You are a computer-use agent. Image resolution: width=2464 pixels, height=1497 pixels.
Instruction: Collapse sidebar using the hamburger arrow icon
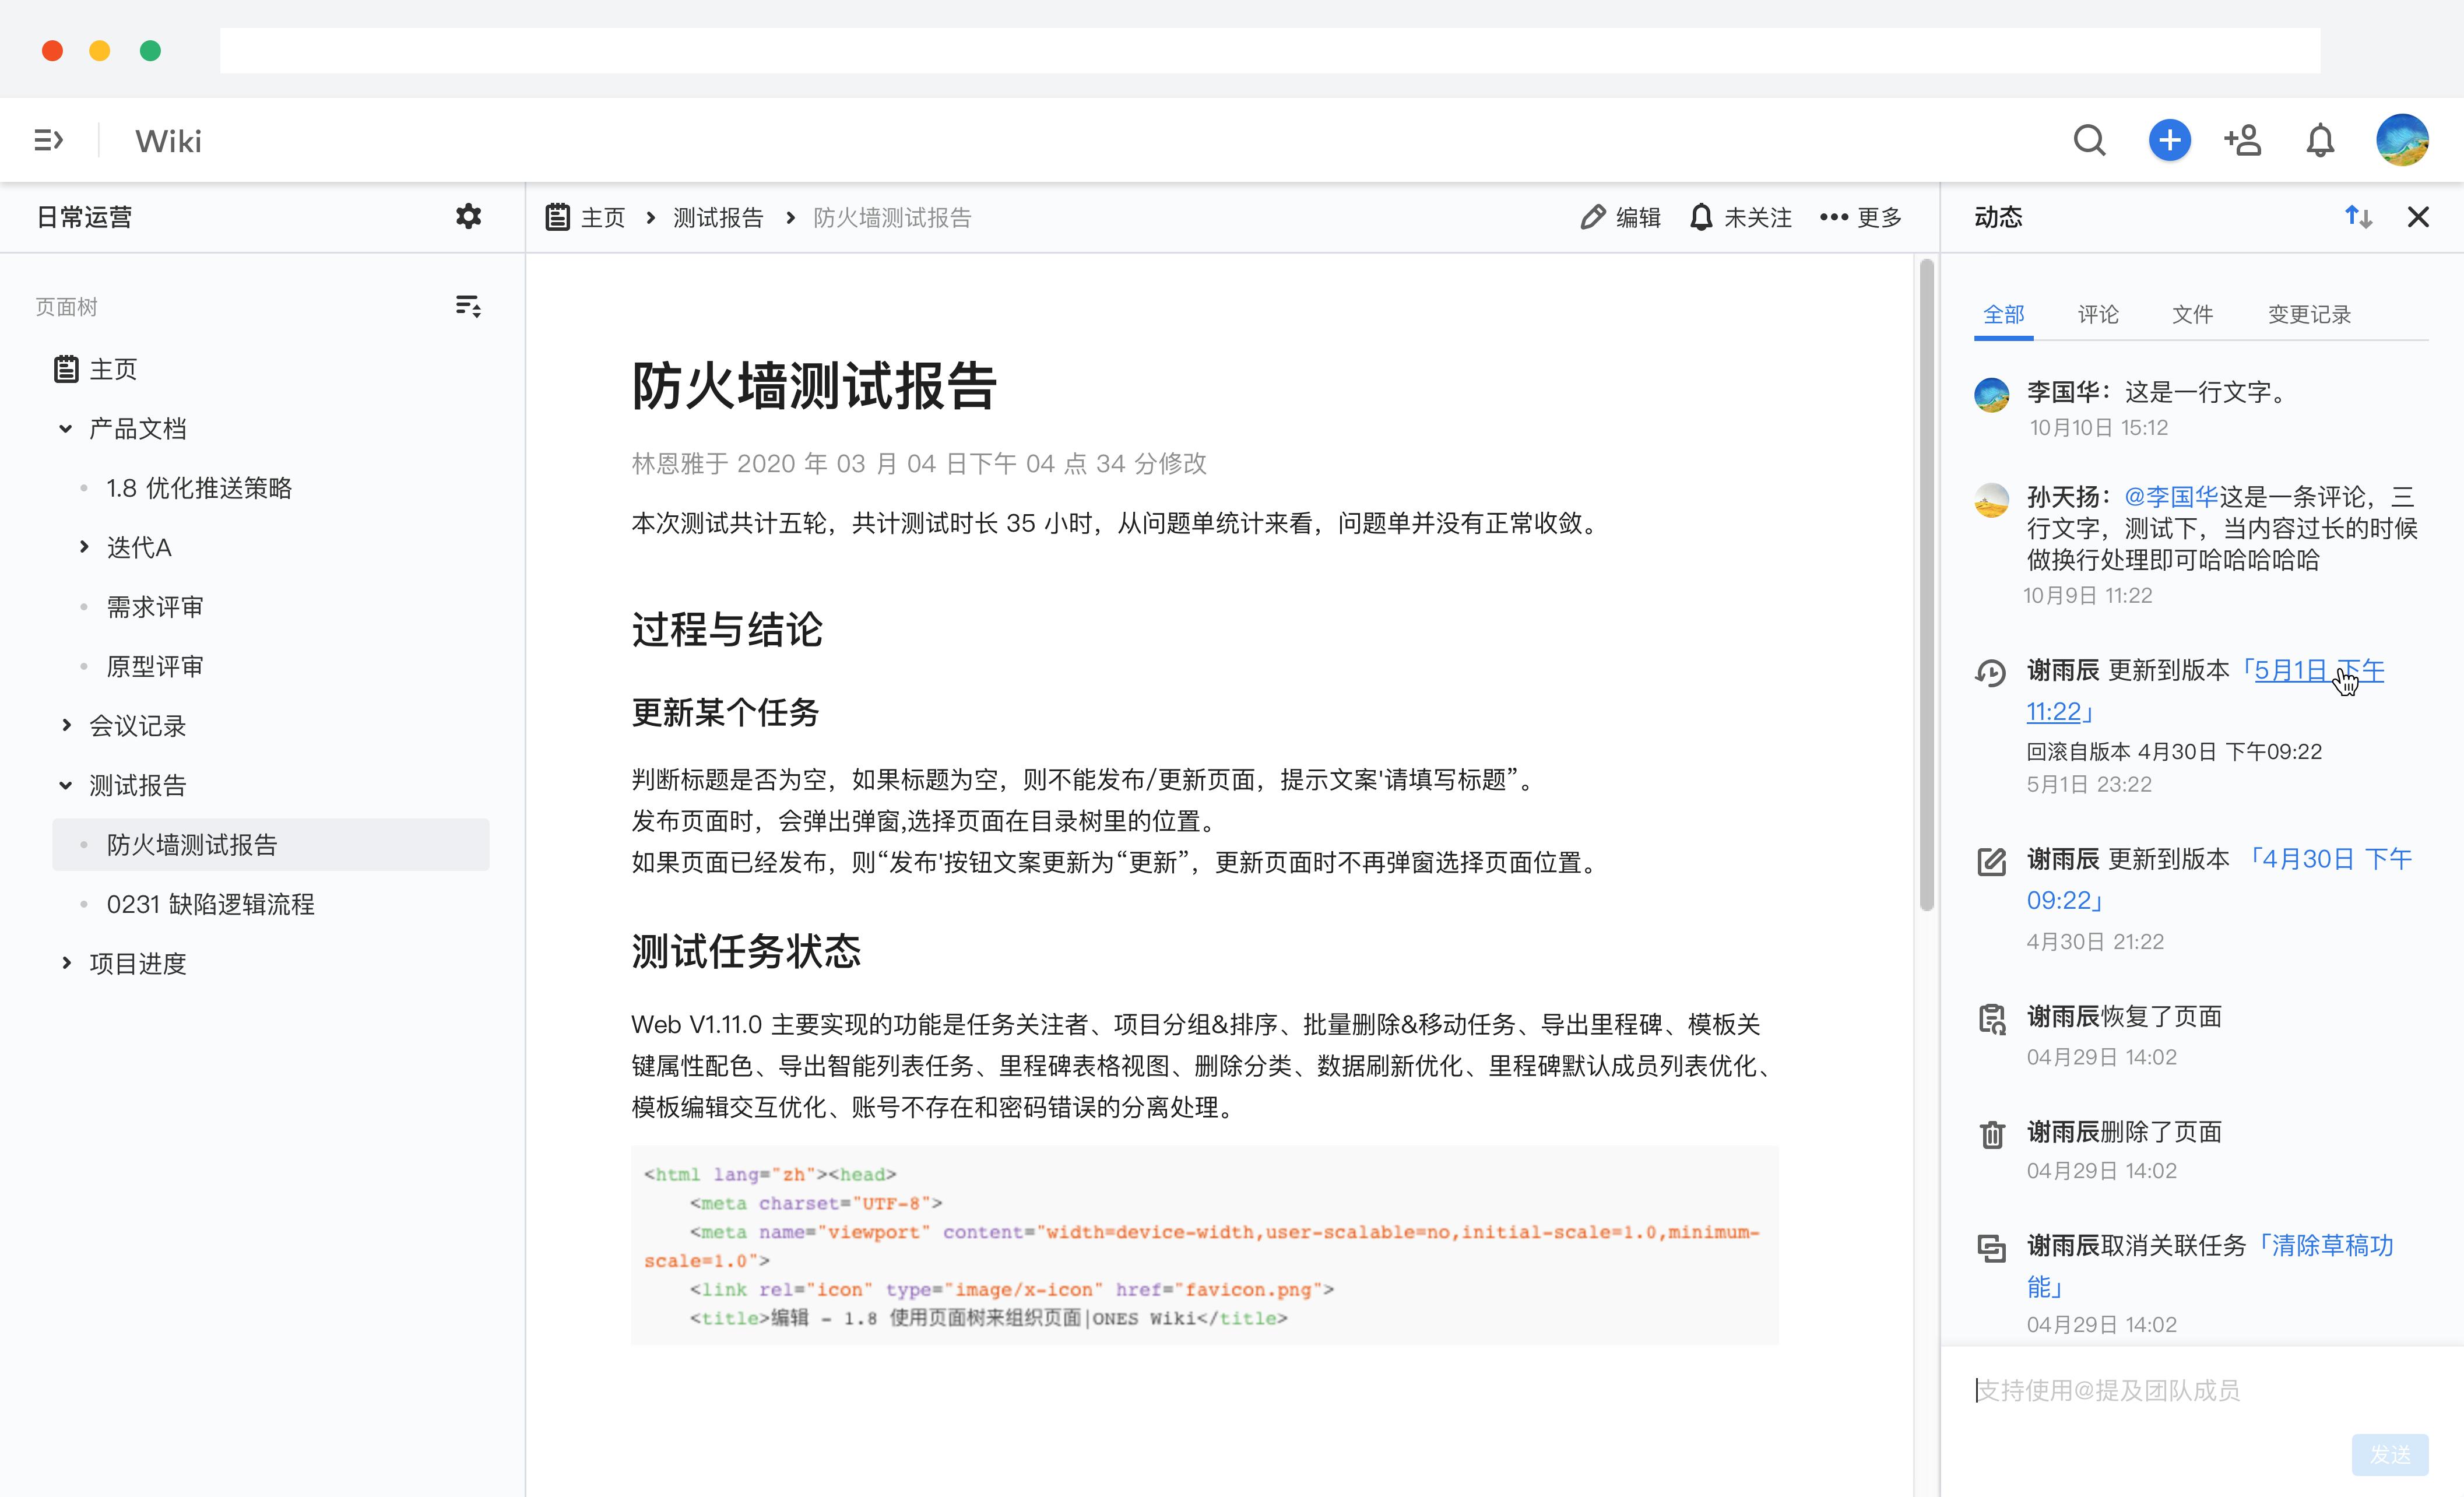pos(48,141)
